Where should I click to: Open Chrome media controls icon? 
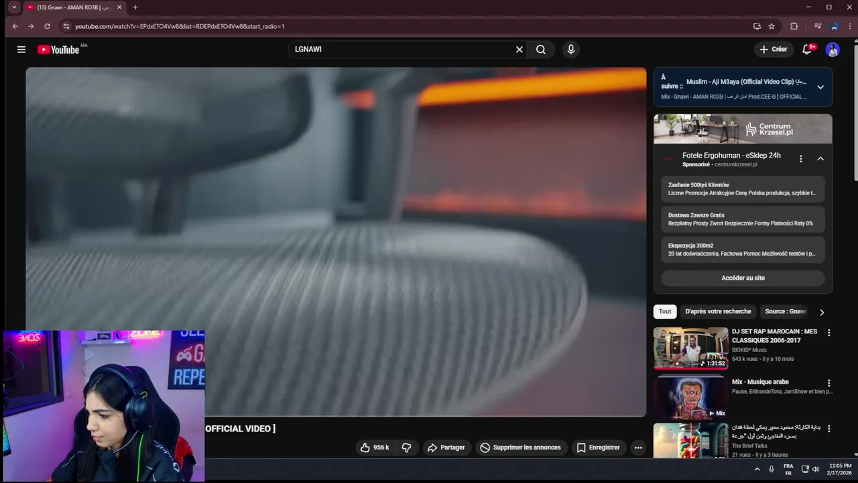pos(818,26)
